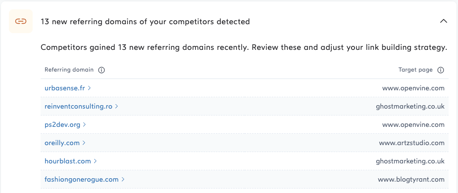Open the hourblast.com referring domain link
Image resolution: width=458 pixels, height=193 pixels.
coord(67,161)
